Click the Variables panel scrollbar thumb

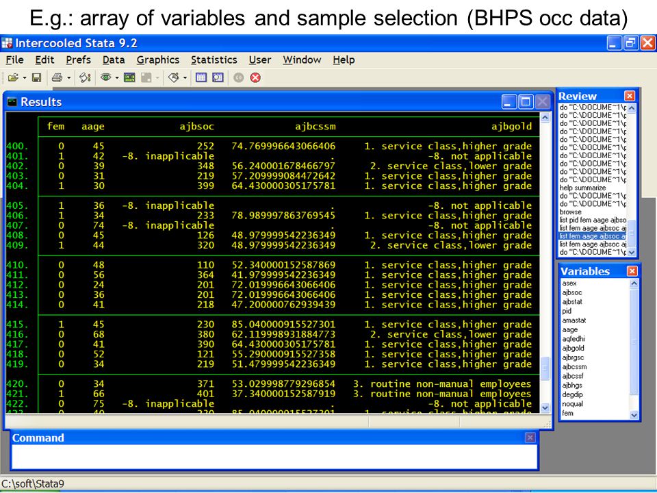point(634,342)
